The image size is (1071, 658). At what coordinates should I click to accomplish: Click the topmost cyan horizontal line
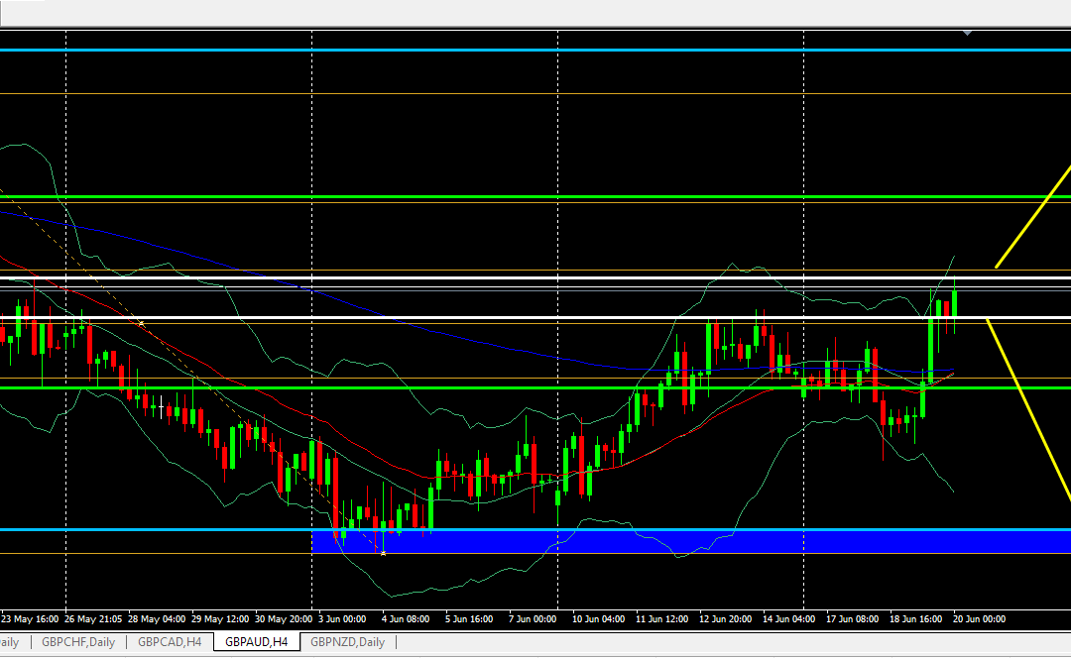[x=496, y=50]
